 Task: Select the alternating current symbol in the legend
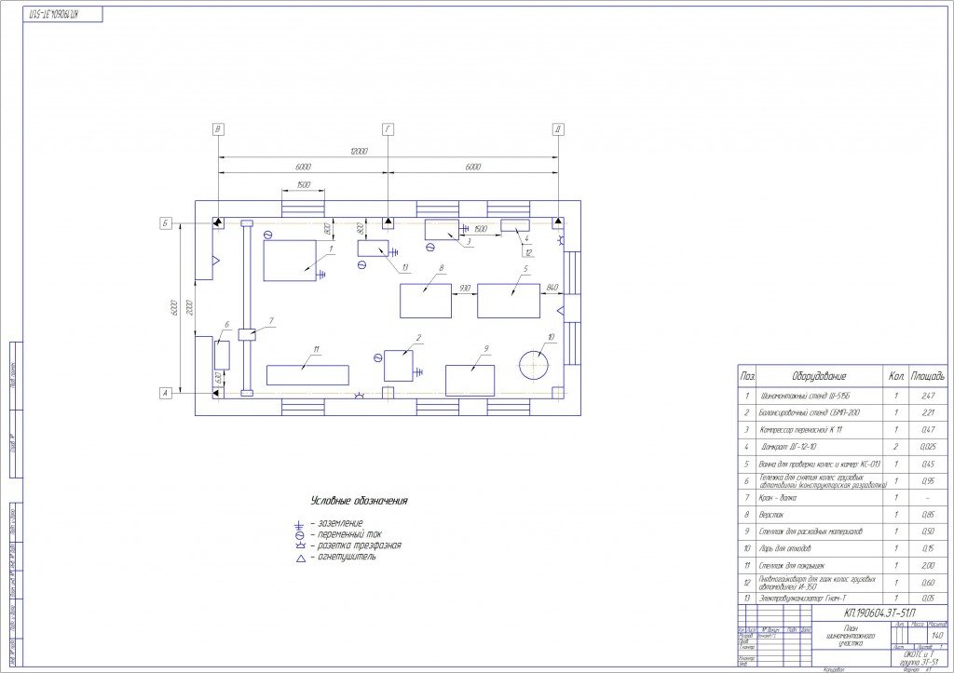click(x=299, y=534)
